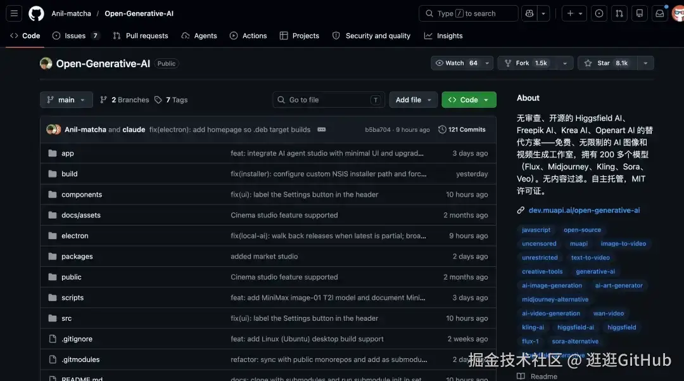Switch to the Insights tab

(443, 36)
